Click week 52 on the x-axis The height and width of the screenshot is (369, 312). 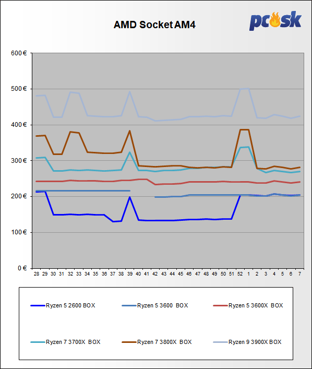point(240,274)
